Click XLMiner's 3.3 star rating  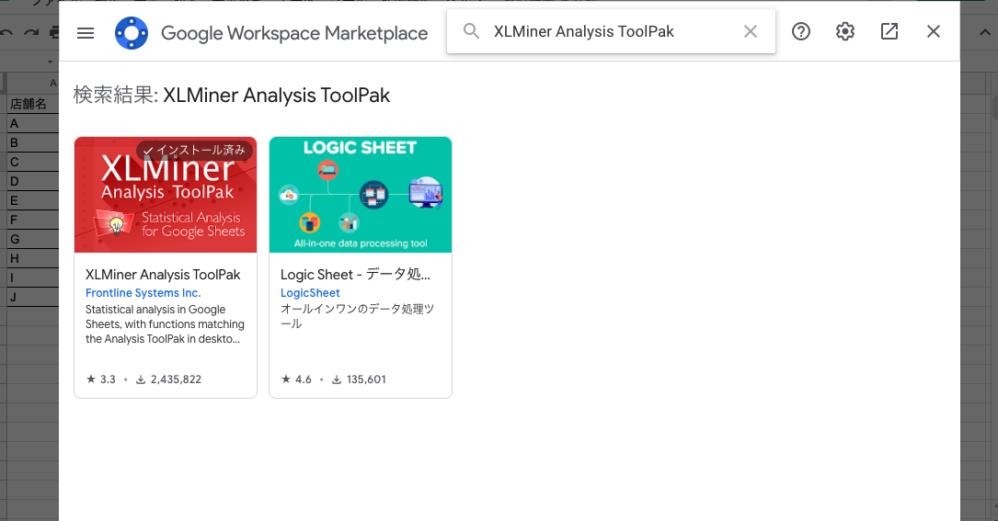[x=101, y=379]
